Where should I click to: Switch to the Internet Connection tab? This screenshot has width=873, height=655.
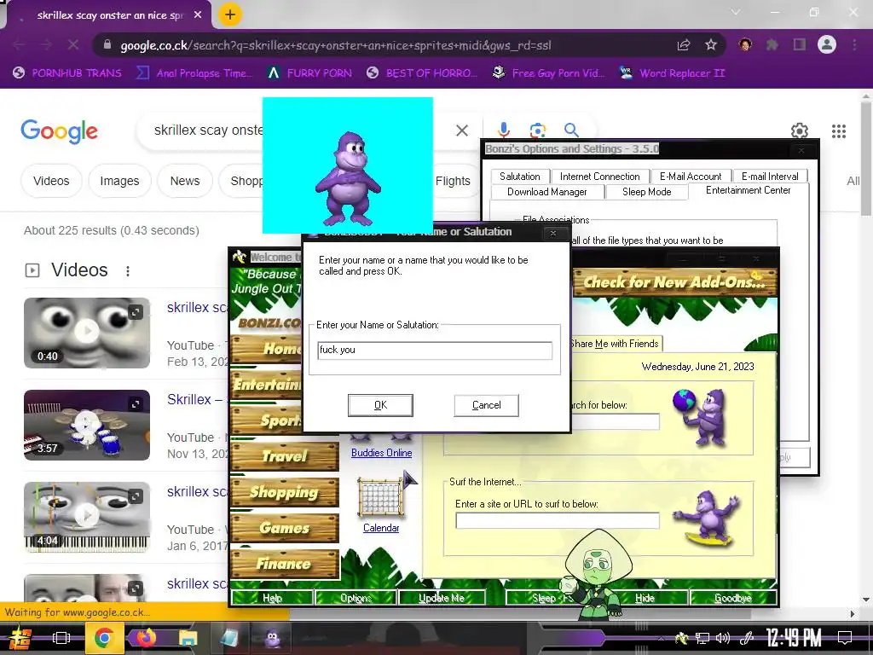click(599, 177)
